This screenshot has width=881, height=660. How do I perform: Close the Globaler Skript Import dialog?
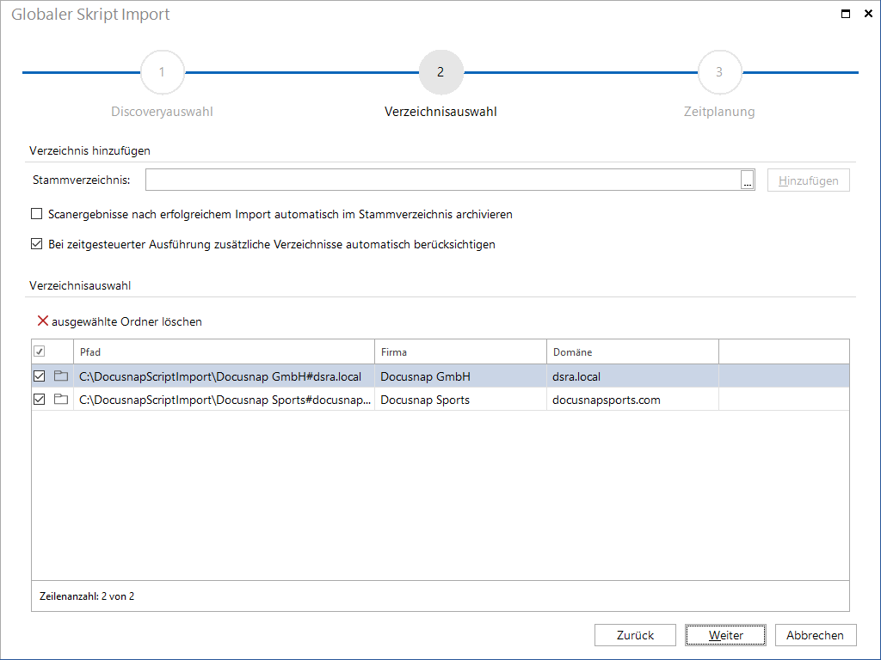click(x=868, y=14)
